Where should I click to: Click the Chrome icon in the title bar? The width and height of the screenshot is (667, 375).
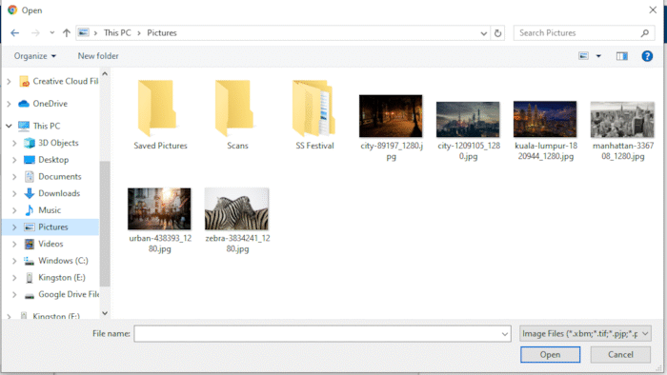tap(12, 10)
